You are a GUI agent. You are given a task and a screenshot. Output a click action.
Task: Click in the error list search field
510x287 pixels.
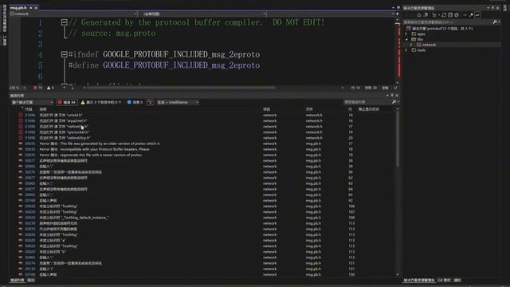[367, 102]
